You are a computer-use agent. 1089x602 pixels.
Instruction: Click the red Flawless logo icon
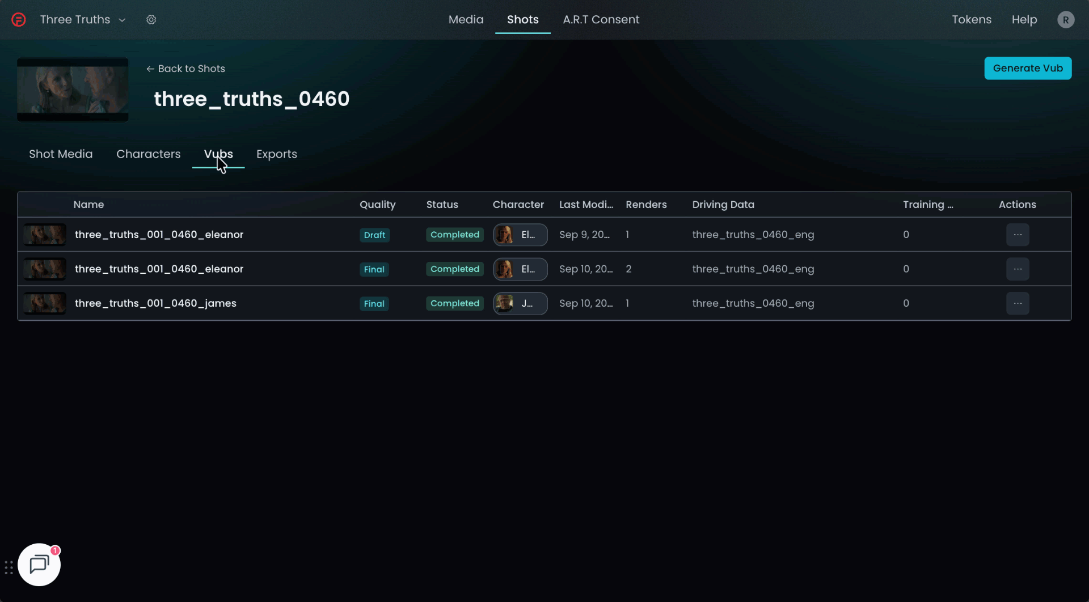click(19, 20)
